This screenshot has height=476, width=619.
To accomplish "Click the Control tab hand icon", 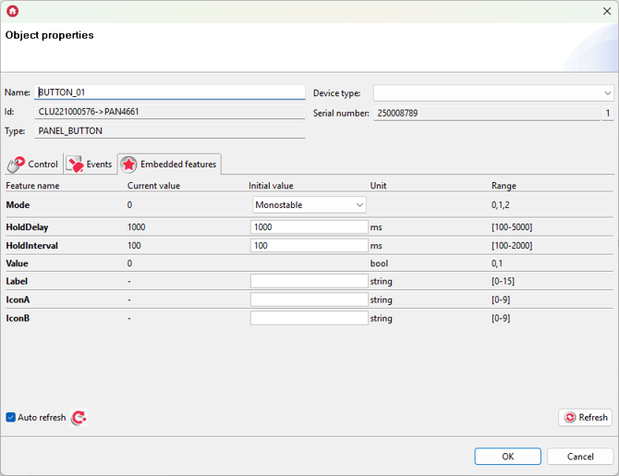I will click(16, 165).
